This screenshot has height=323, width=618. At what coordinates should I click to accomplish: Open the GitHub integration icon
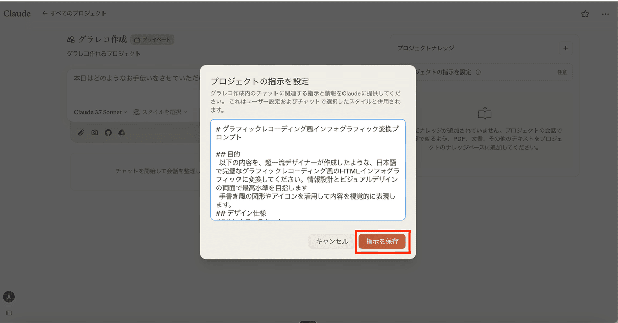[x=108, y=132]
